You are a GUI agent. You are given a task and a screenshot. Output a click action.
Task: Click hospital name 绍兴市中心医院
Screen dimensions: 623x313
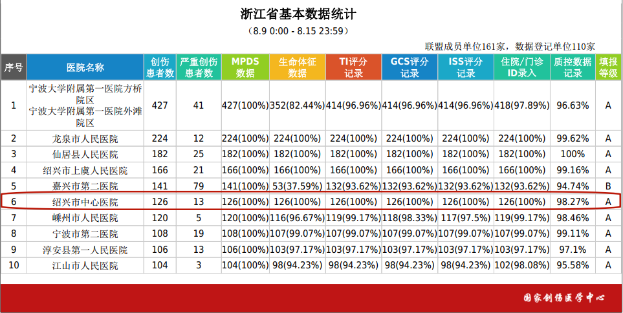tap(85, 202)
